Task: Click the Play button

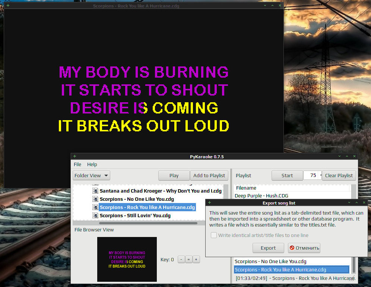Action: (x=174, y=176)
